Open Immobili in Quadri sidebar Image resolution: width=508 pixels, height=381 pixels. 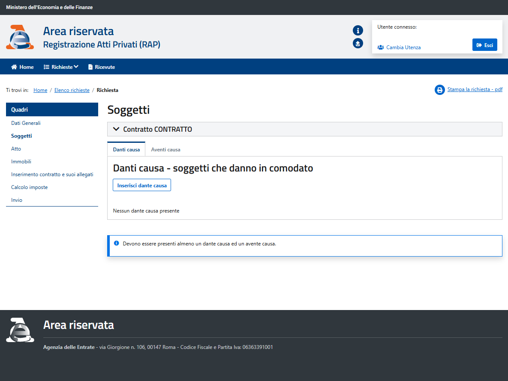(21, 162)
